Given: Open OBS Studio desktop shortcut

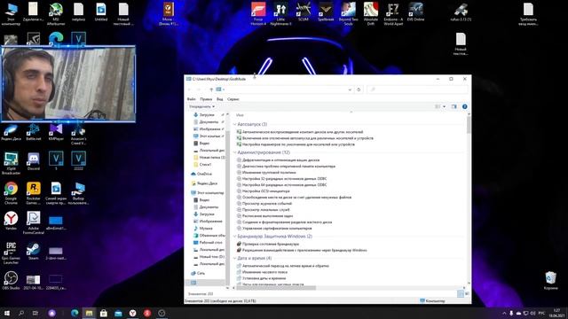Looking at the screenshot, I should point(11,281).
